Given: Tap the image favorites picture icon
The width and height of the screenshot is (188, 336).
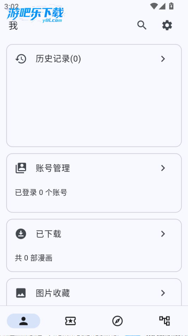Looking at the screenshot, I should pos(21,293).
